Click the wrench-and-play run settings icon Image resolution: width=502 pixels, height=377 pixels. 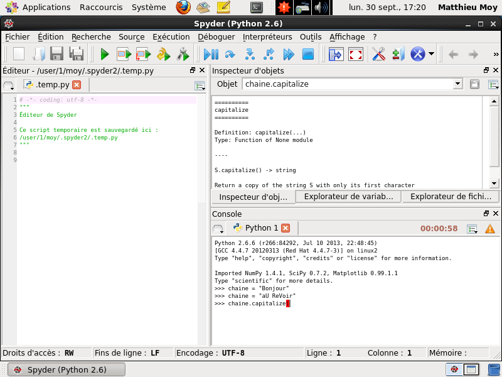(x=183, y=54)
